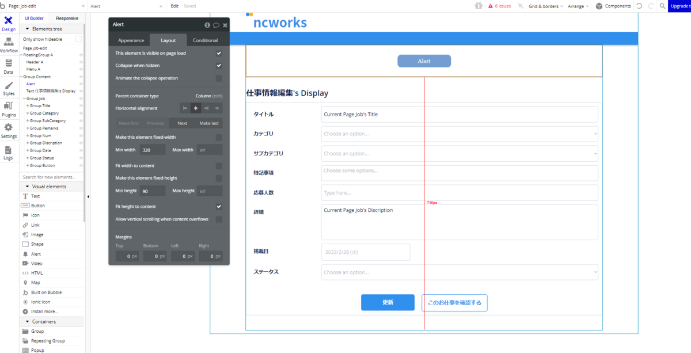
Task: Set horizontal alignment to right
Action: [206, 108]
